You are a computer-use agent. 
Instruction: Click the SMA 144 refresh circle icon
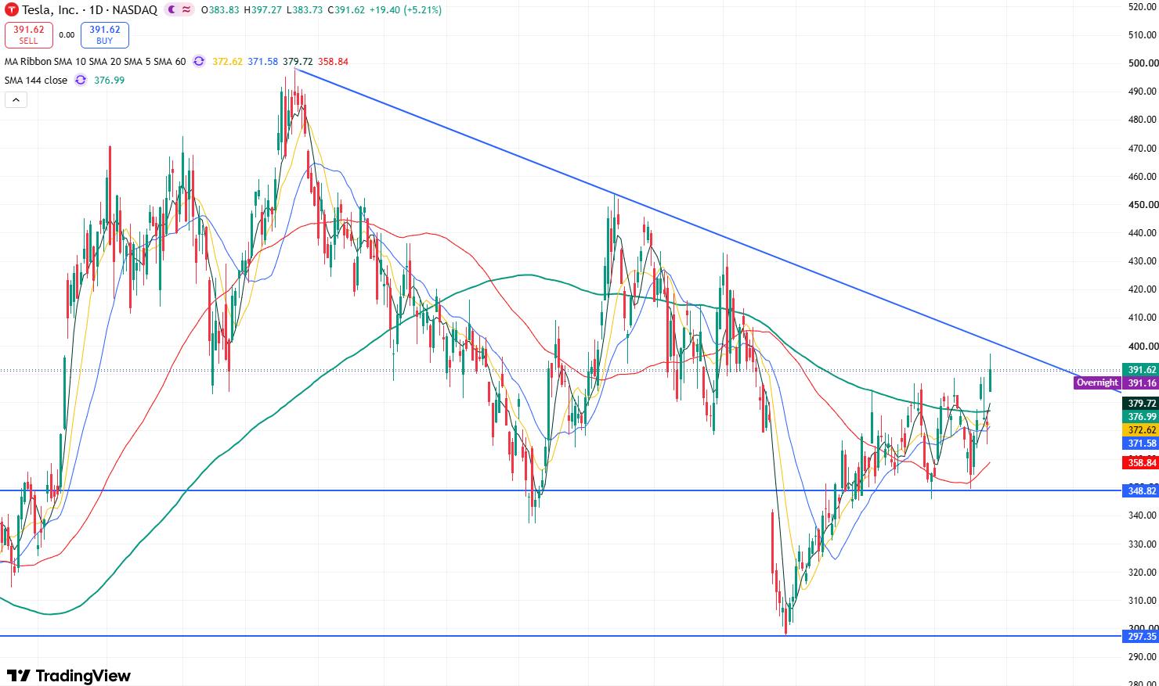pyautogui.click(x=81, y=80)
